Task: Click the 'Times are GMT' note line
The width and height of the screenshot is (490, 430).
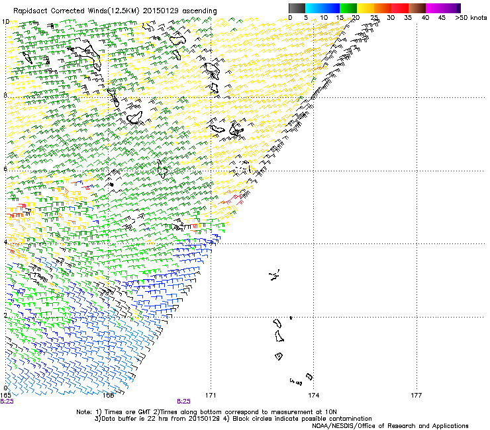Action: click(x=207, y=412)
